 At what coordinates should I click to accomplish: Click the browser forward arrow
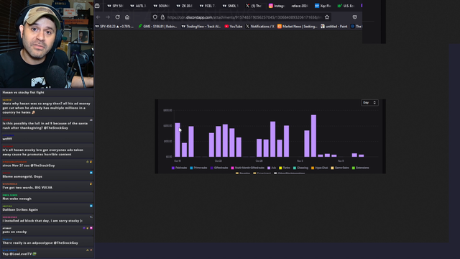click(x=108, y=17)
